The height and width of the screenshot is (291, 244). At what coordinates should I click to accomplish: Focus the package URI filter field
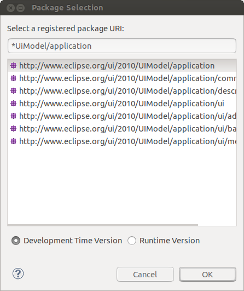(122, 46)
